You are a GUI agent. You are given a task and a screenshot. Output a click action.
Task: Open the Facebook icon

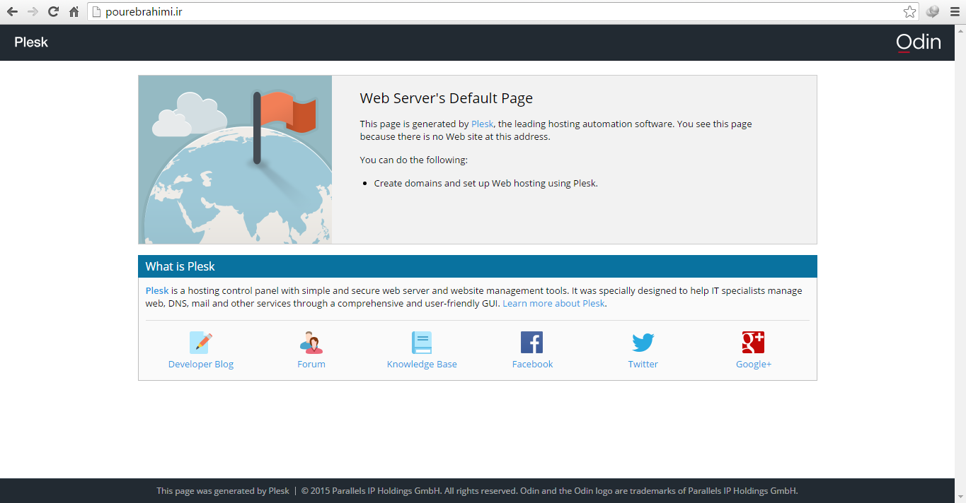pyautogui.click(x=532, y=343)
